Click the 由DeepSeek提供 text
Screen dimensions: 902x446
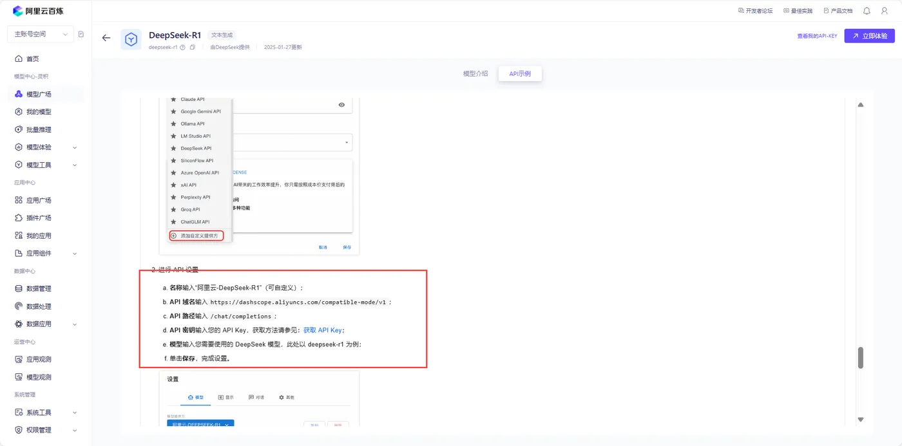click(229, 47)
